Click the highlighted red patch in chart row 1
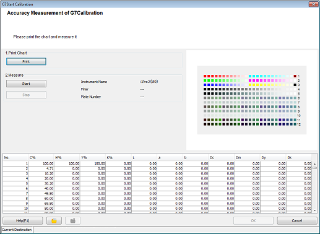320x234 pixels. tap(295, 76)
